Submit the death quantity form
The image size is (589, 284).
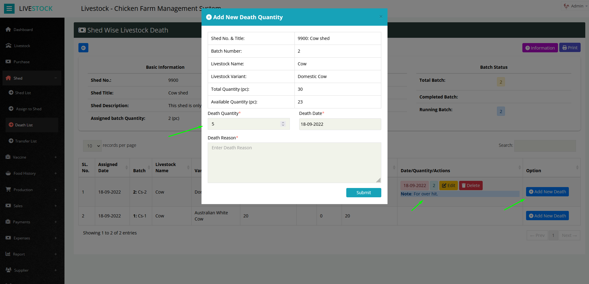363,193
